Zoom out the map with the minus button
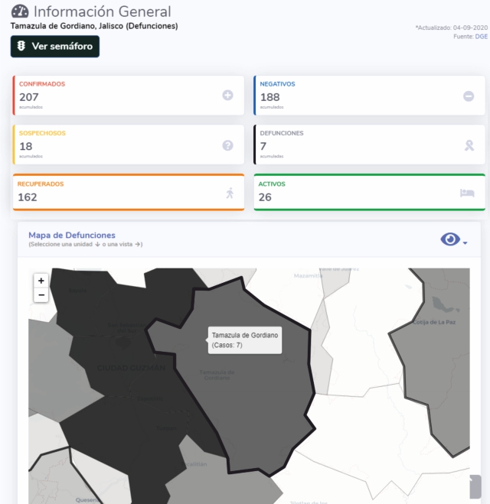Viewport: 490px width, 504px height. [41, 294]
